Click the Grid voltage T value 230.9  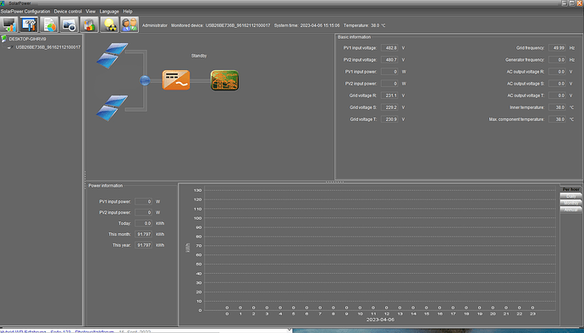(389, 119)
